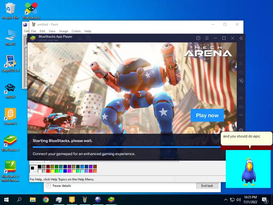Viewport: 273px width, 205px height.
Task: Show more sidebar tools via three dots
Action: (241, 115)
